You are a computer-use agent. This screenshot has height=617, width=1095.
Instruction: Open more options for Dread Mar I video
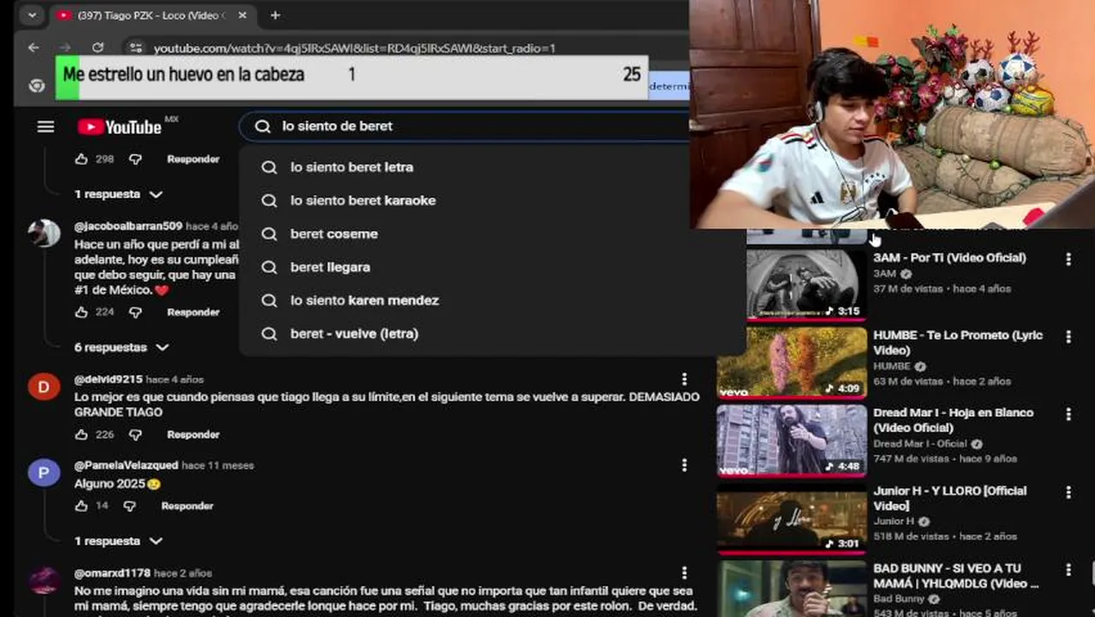coord(1068,414)
